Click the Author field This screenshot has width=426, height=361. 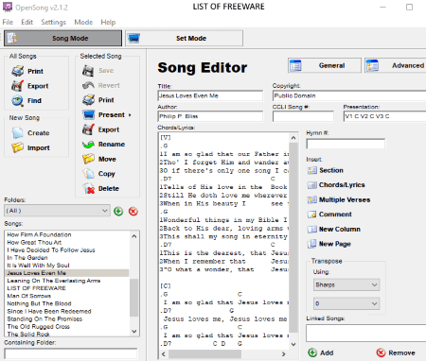(x=210, y=116)
